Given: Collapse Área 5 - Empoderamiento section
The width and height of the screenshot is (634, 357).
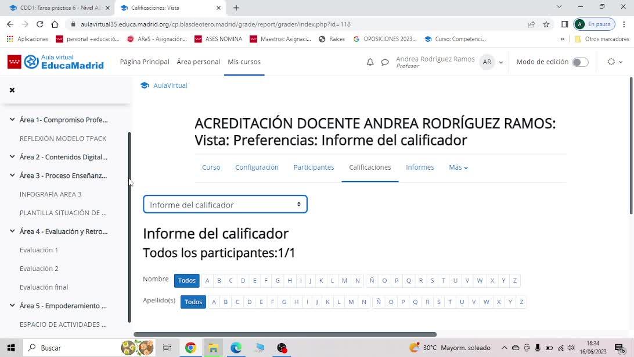Looking at the screenshot, I should [12, 306].
